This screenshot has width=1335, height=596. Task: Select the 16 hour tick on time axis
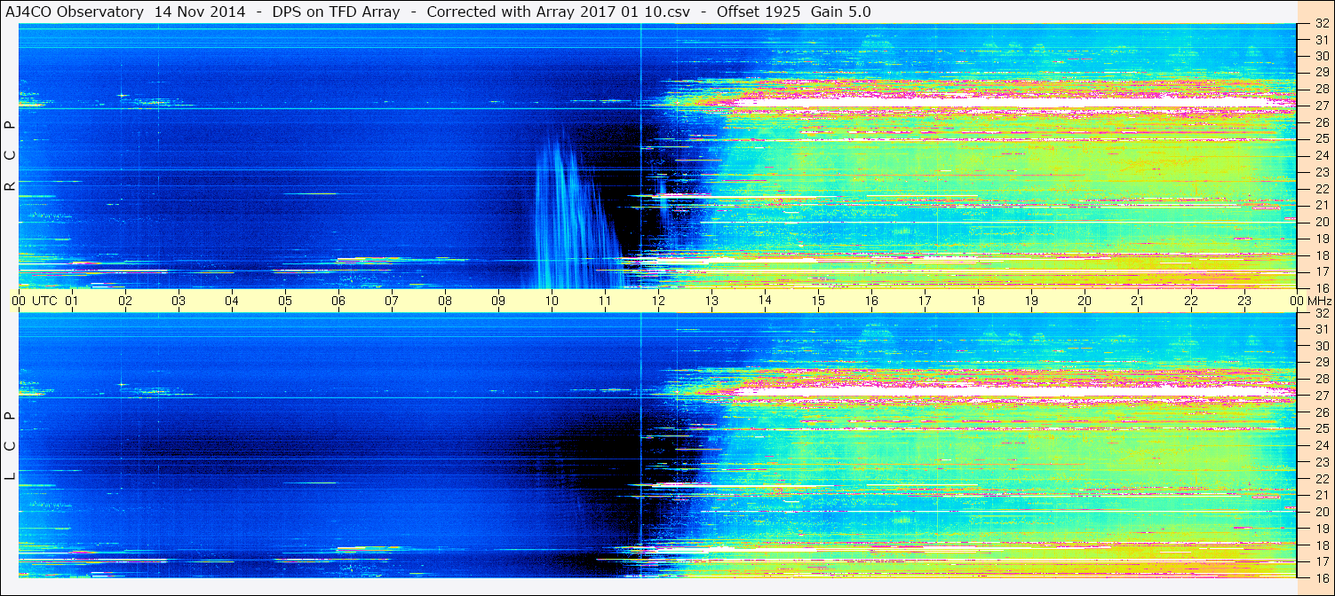pyautogui.click(x=871, y=301)
